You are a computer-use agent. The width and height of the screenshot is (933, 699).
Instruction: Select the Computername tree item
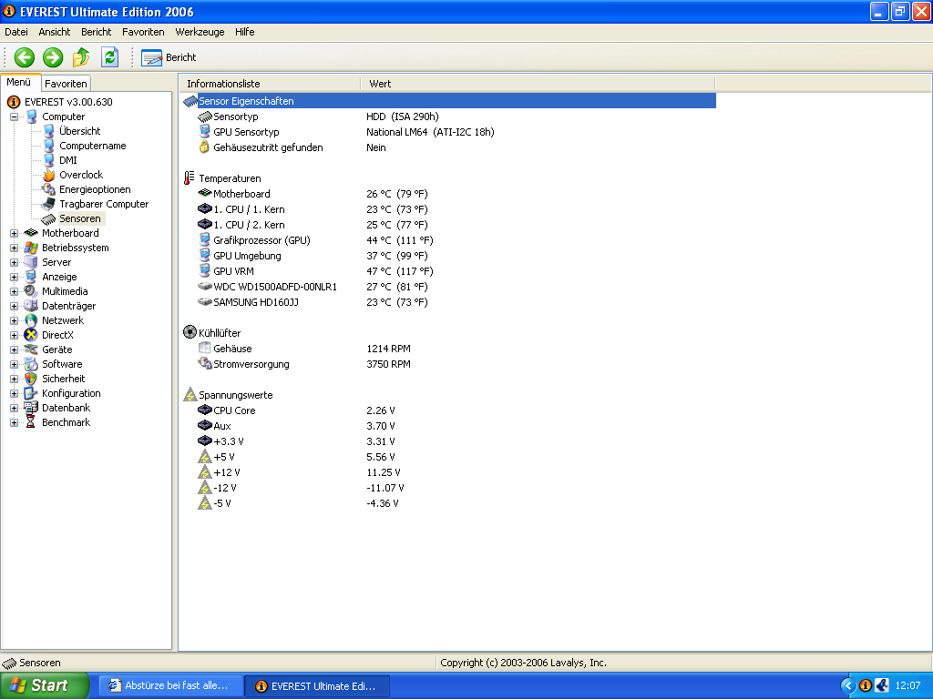click(92, 146)
